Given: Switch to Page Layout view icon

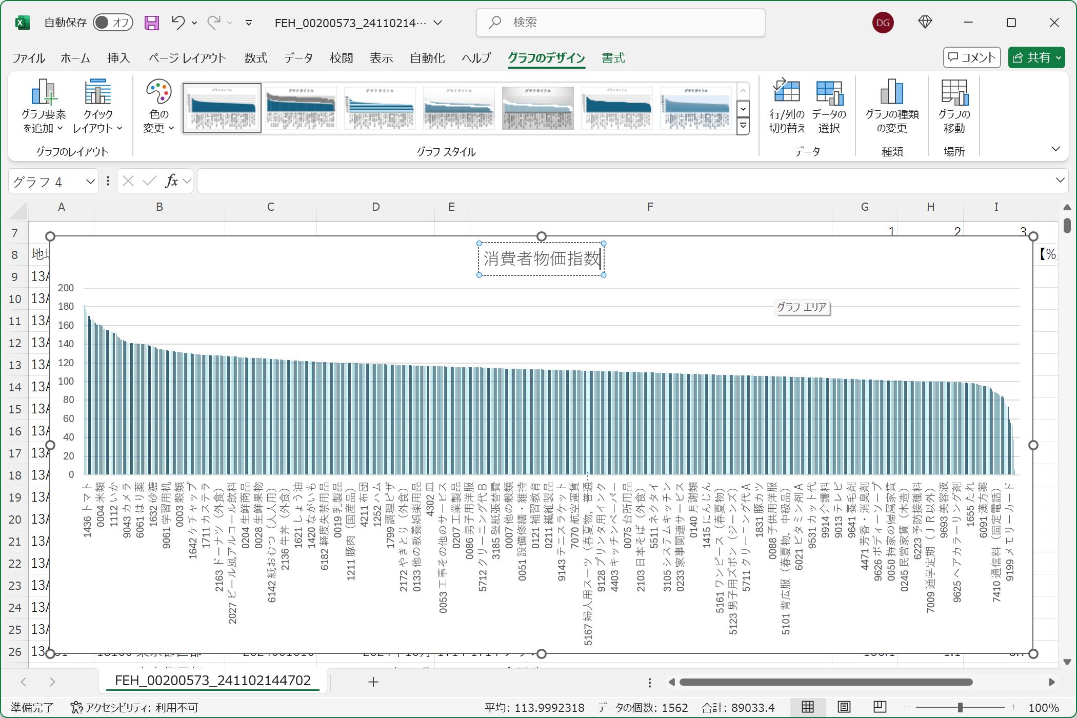Looking at the screenshot, I should coord(844,708).
